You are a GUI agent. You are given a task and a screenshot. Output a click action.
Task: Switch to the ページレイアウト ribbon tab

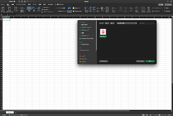tap(21, 5)
